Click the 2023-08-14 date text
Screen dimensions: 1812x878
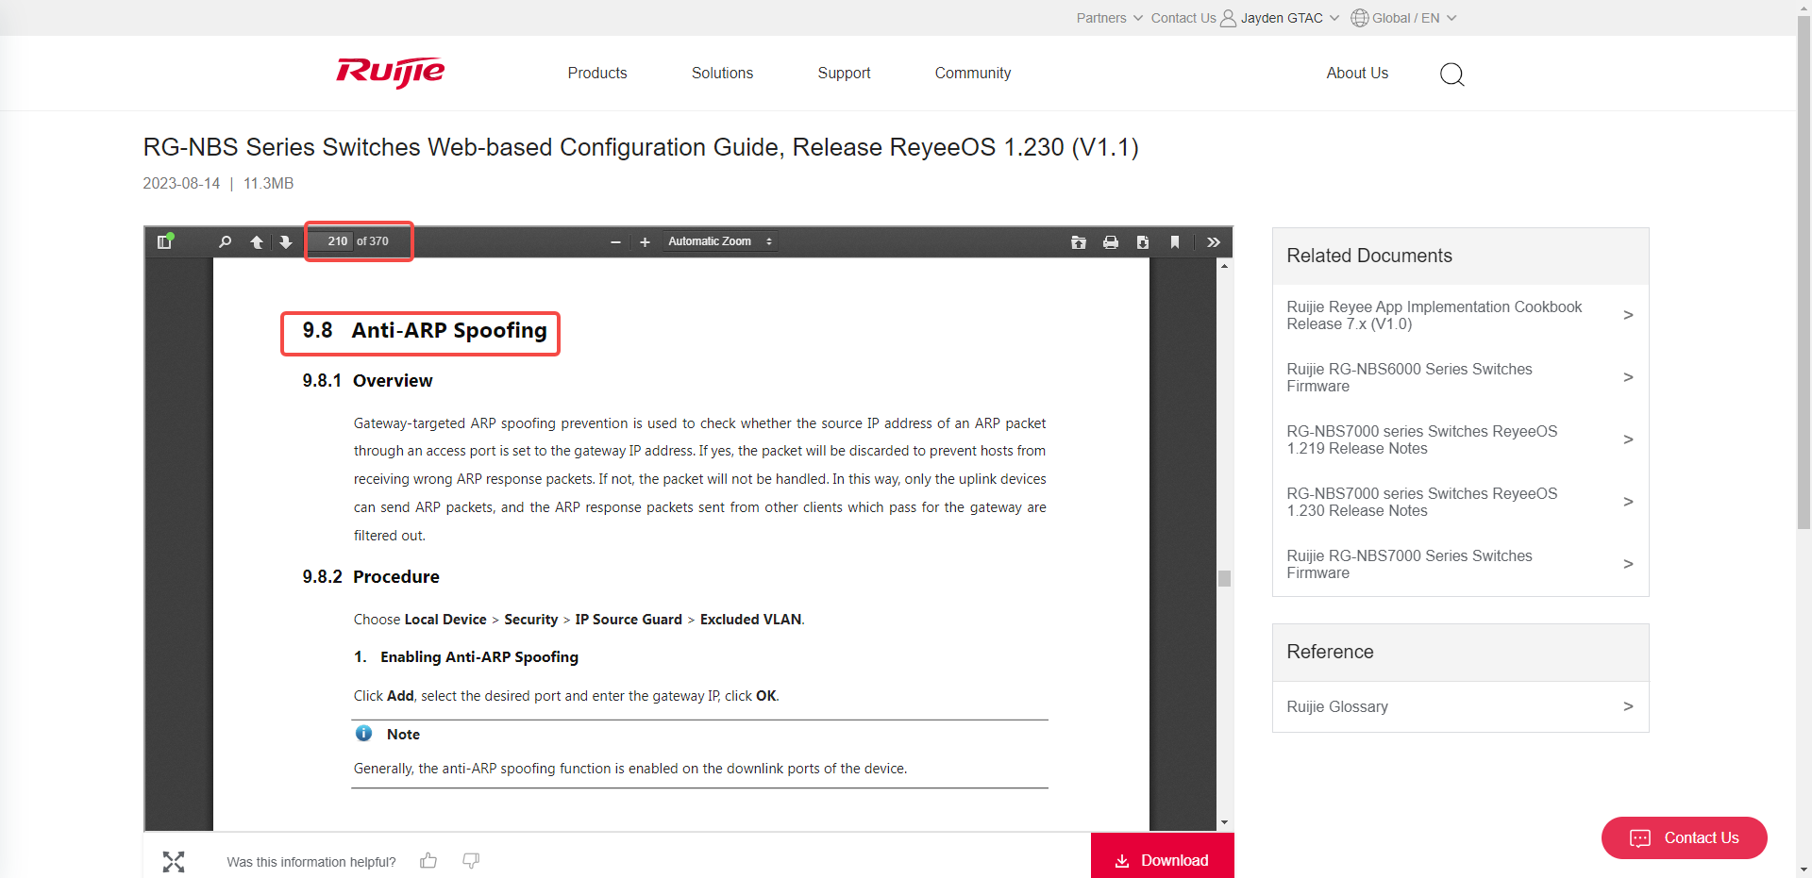tap(181, 184)
